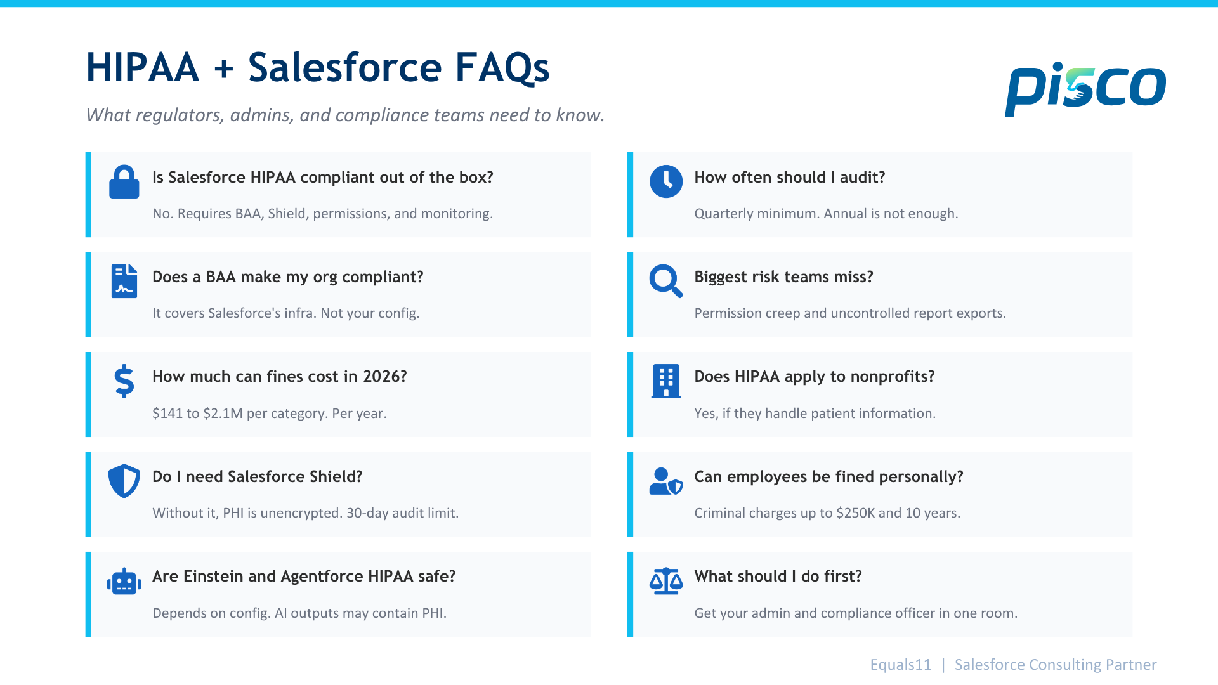
Task: Click the building icon for nonprofits question
Action: pyautogui.click(x=666, y=381)
